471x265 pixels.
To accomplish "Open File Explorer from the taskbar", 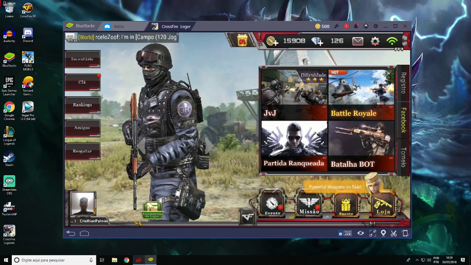I will click(x=114, y=260).
